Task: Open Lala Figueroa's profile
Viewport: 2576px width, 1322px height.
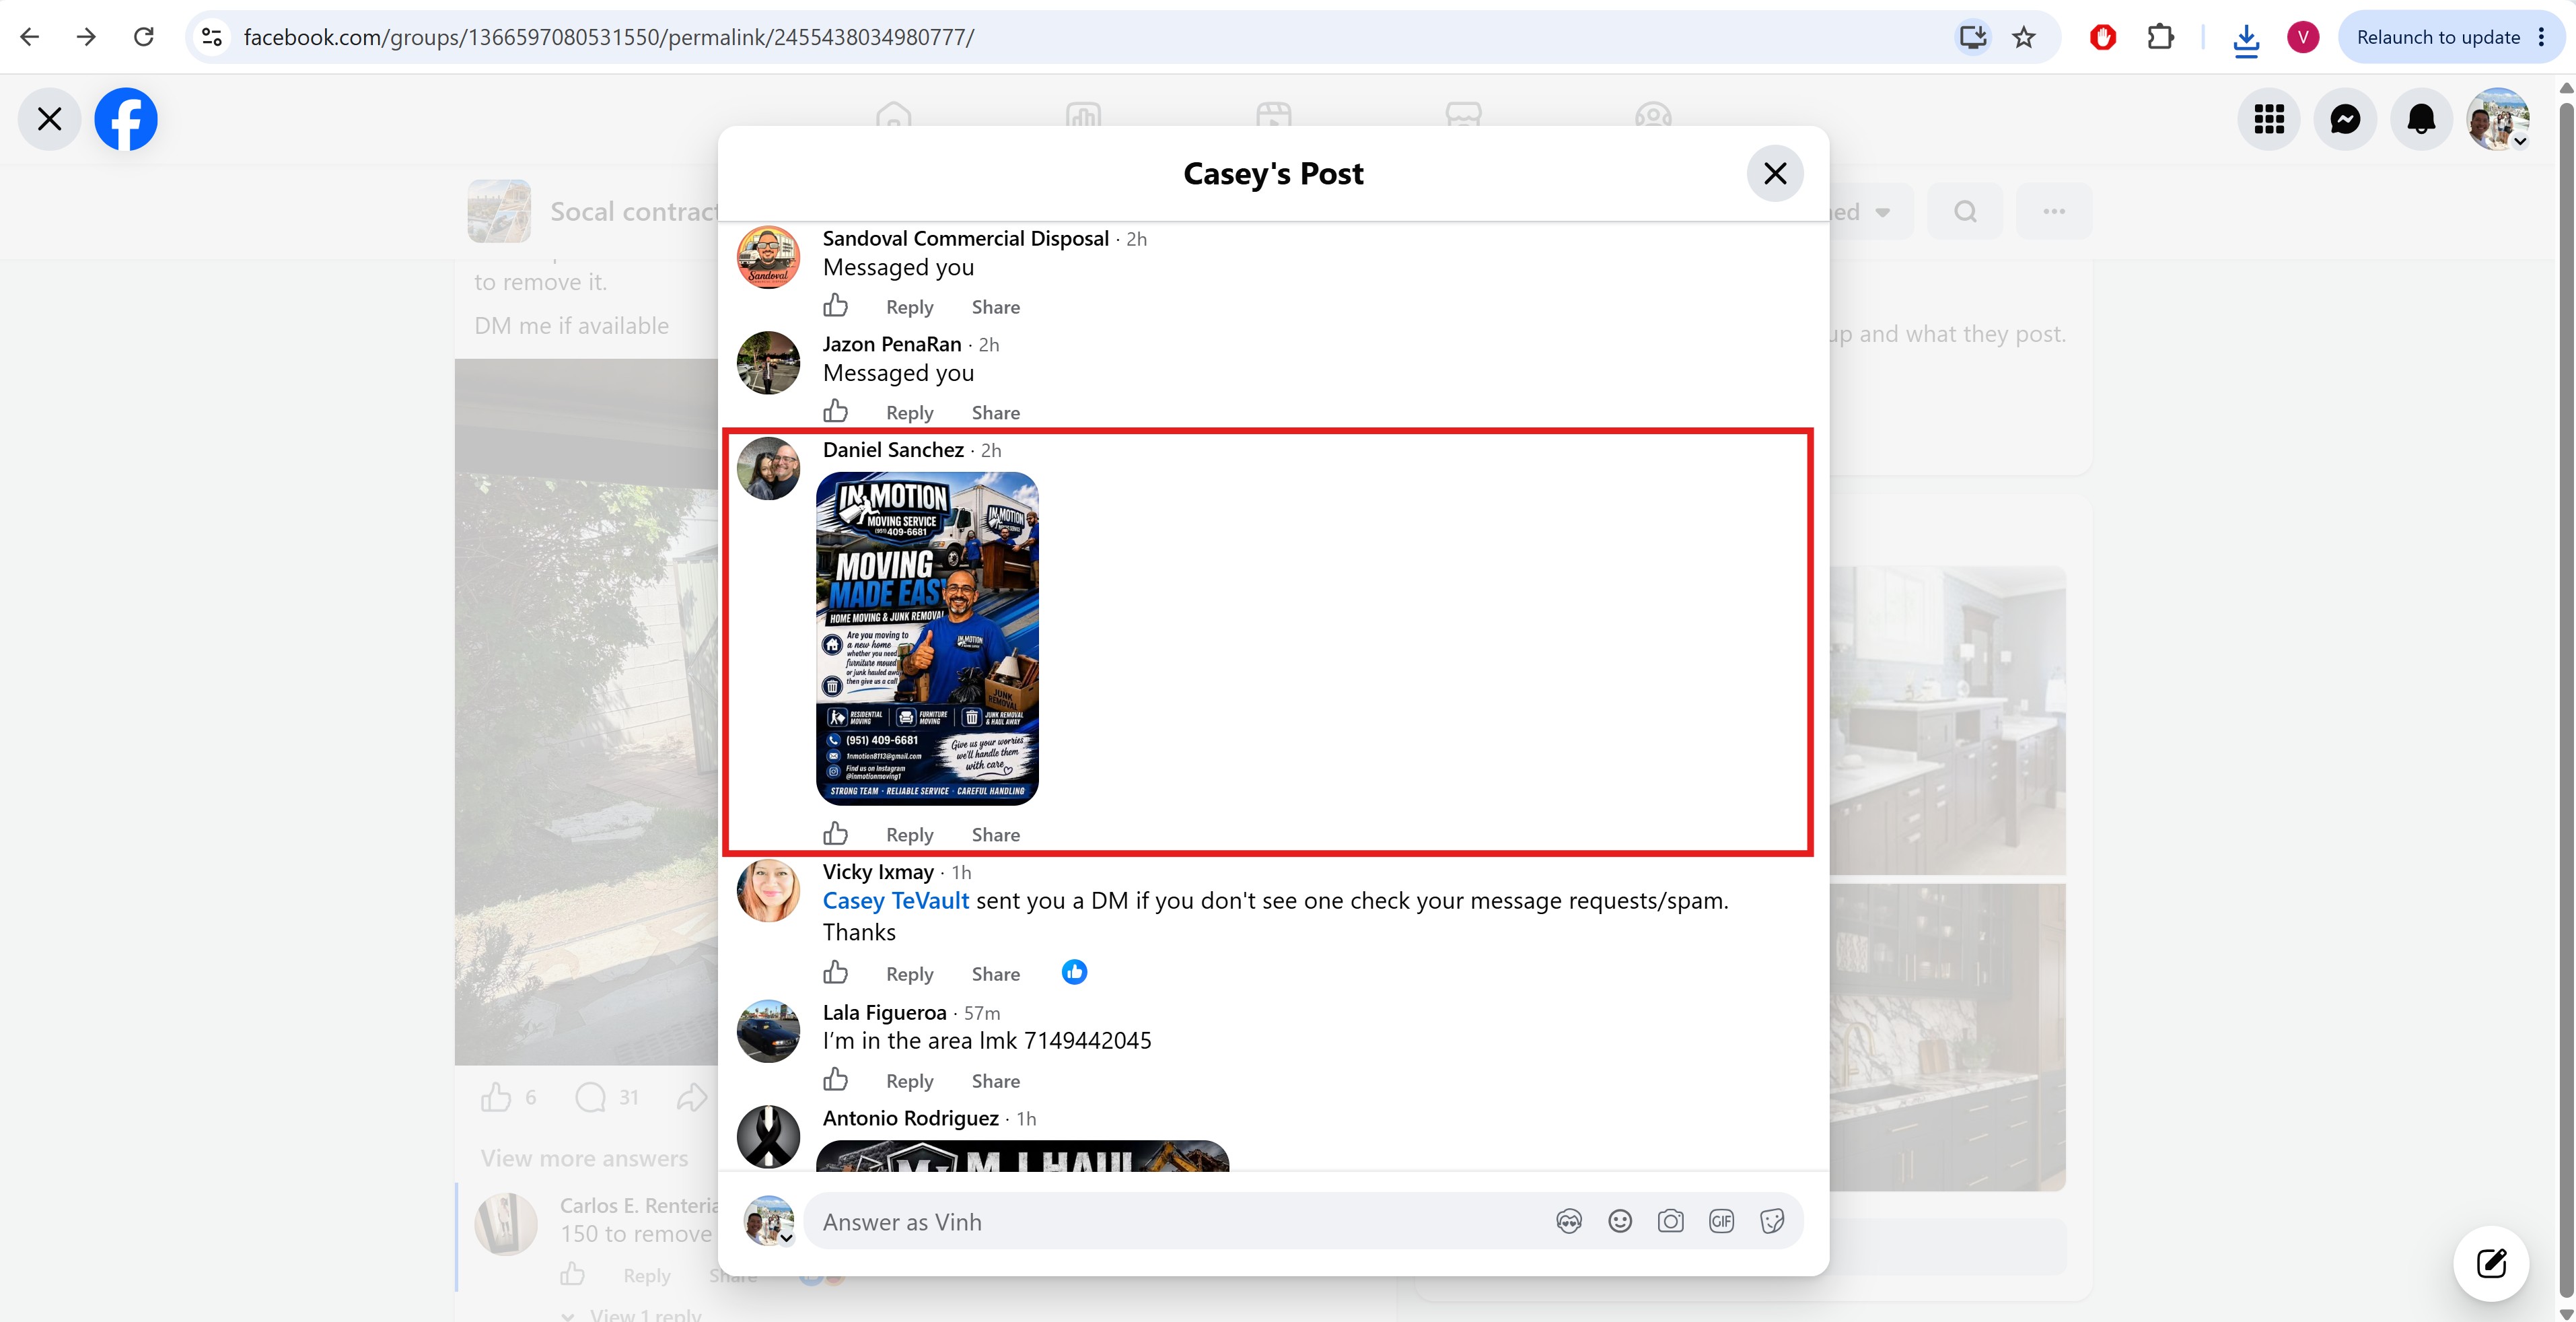Action: [884, 1013]
